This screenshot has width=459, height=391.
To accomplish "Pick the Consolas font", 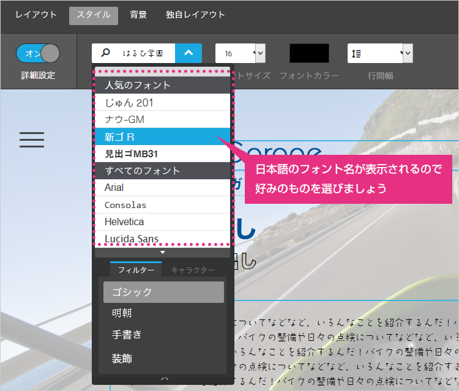I will tap(162, 205).
